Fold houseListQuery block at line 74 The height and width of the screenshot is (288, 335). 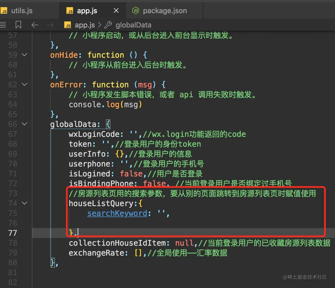24,203
